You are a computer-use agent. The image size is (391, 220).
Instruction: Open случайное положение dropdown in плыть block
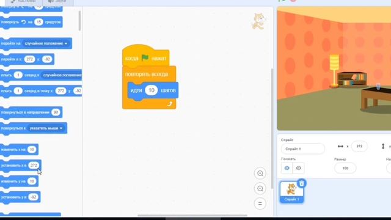click(x=61, y=75)
